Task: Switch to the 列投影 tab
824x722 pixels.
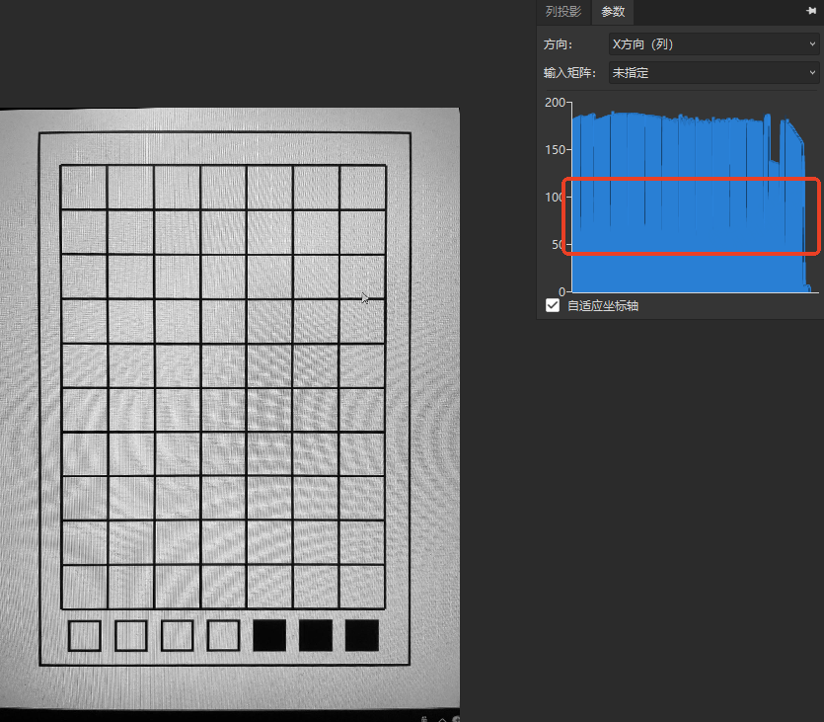Action: click(x=563, y=12)
